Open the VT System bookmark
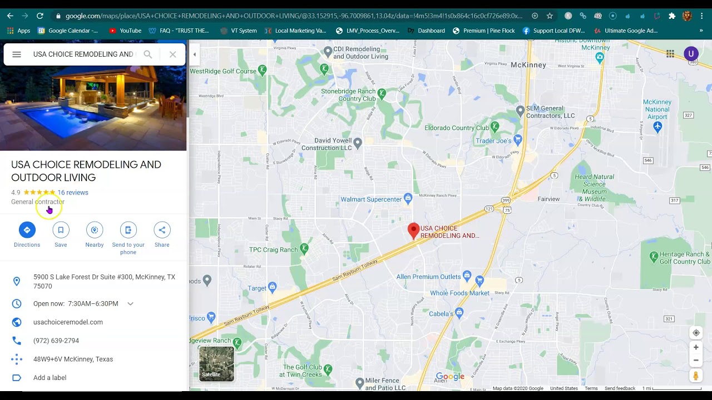The image size is (712, 400). [239, 31]
